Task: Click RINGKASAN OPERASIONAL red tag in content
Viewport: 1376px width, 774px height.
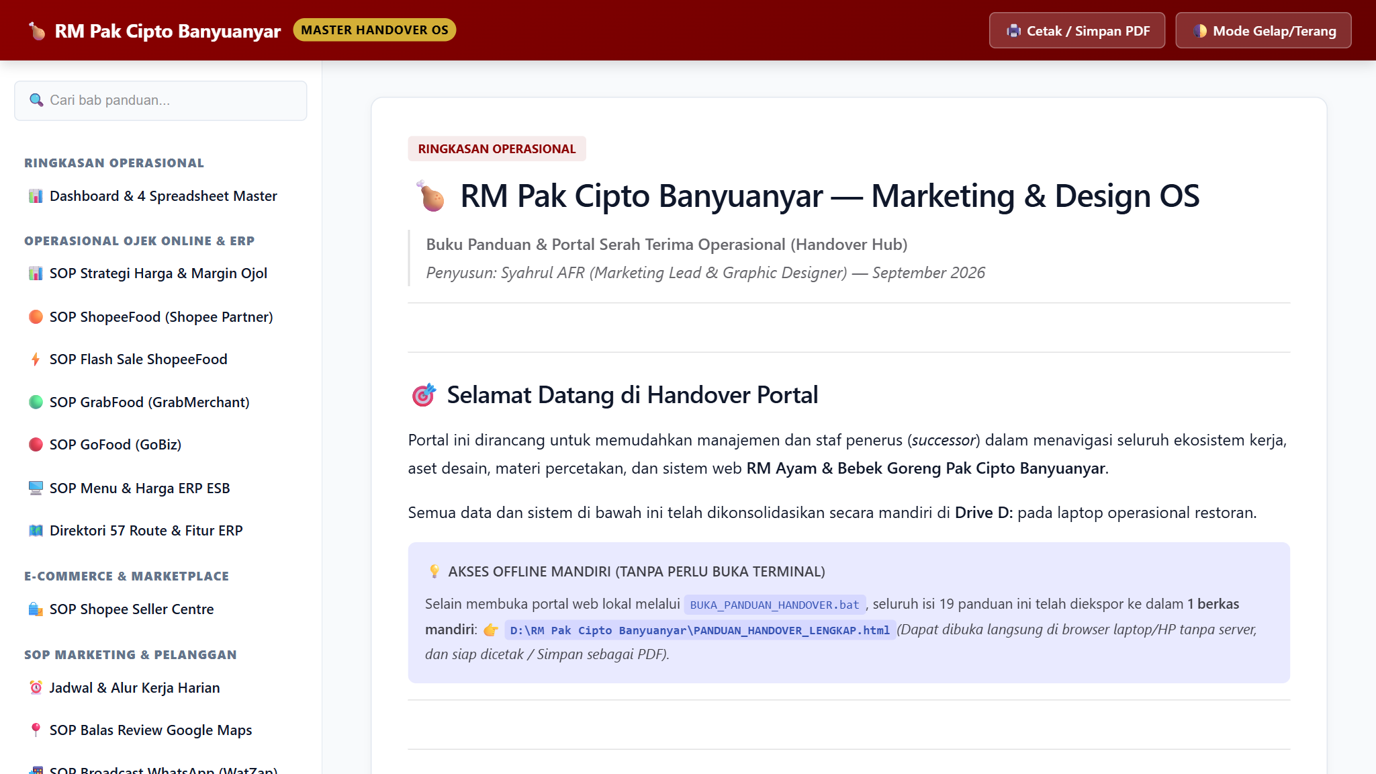Action: 497,148
